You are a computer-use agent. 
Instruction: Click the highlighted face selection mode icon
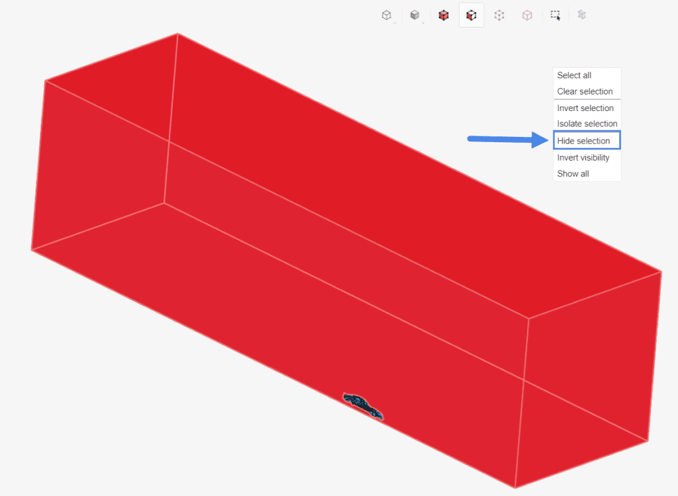tap(471, 15)
